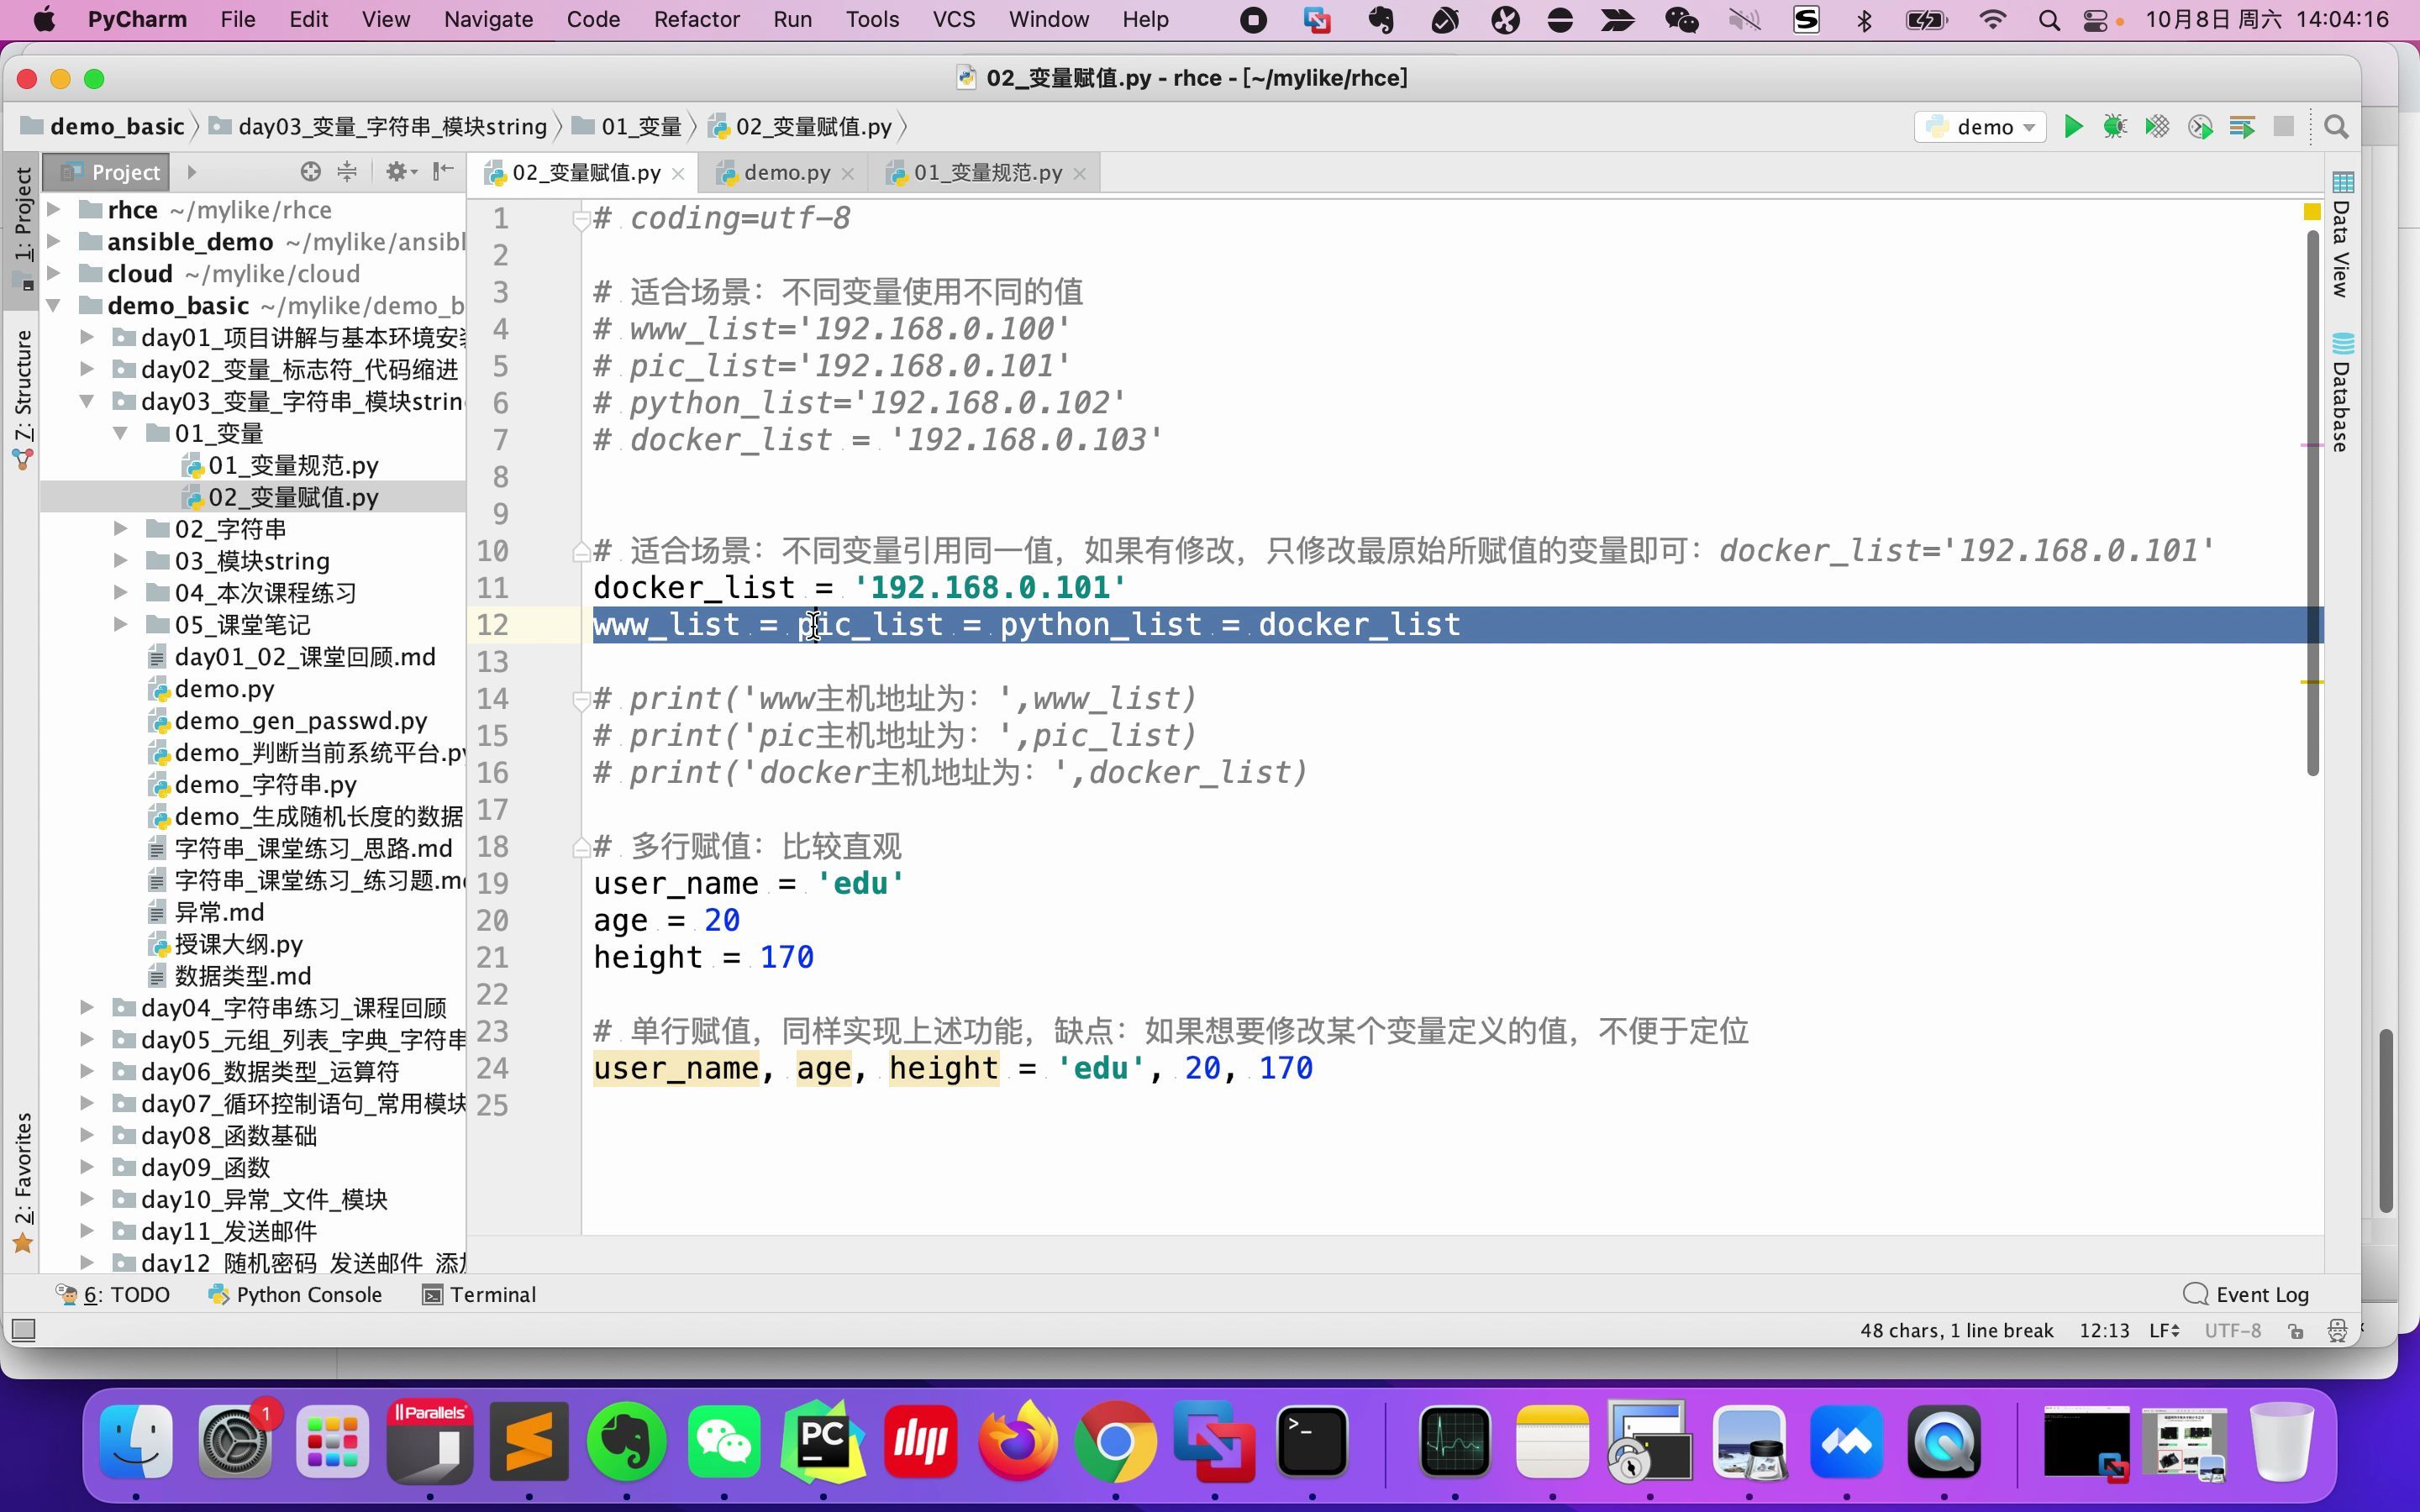Collapse all icon in Project panel

coord(347,172)
